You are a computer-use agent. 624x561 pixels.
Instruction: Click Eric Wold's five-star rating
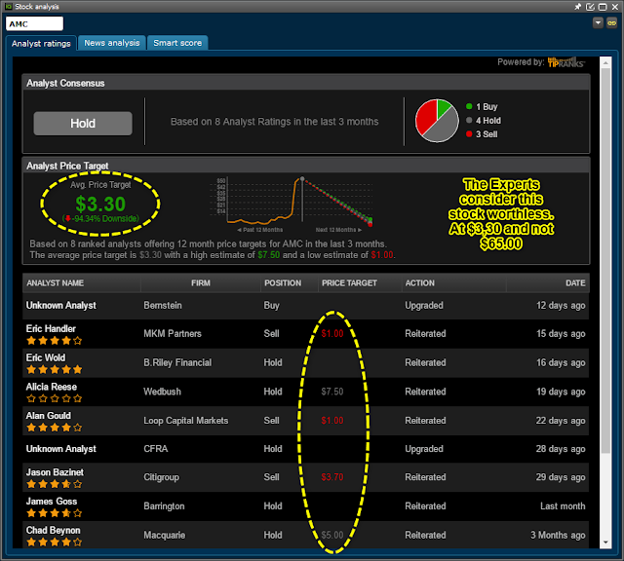pos(55,370)
